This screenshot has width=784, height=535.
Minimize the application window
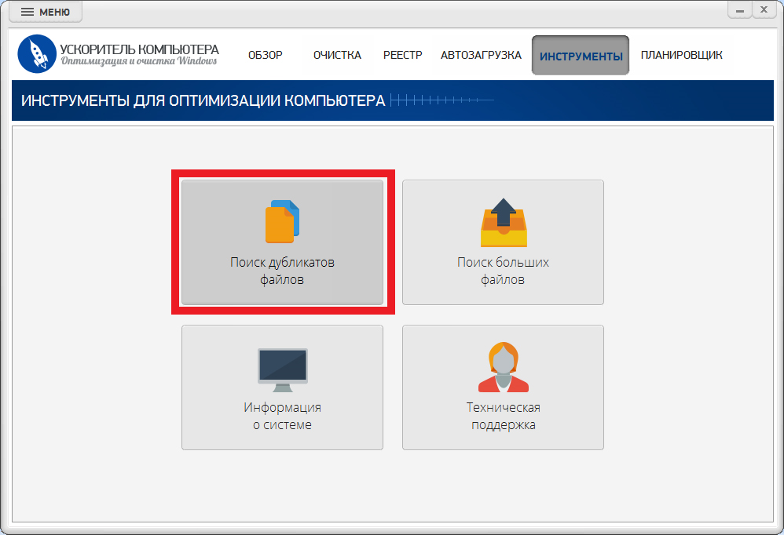pos(740,10)
